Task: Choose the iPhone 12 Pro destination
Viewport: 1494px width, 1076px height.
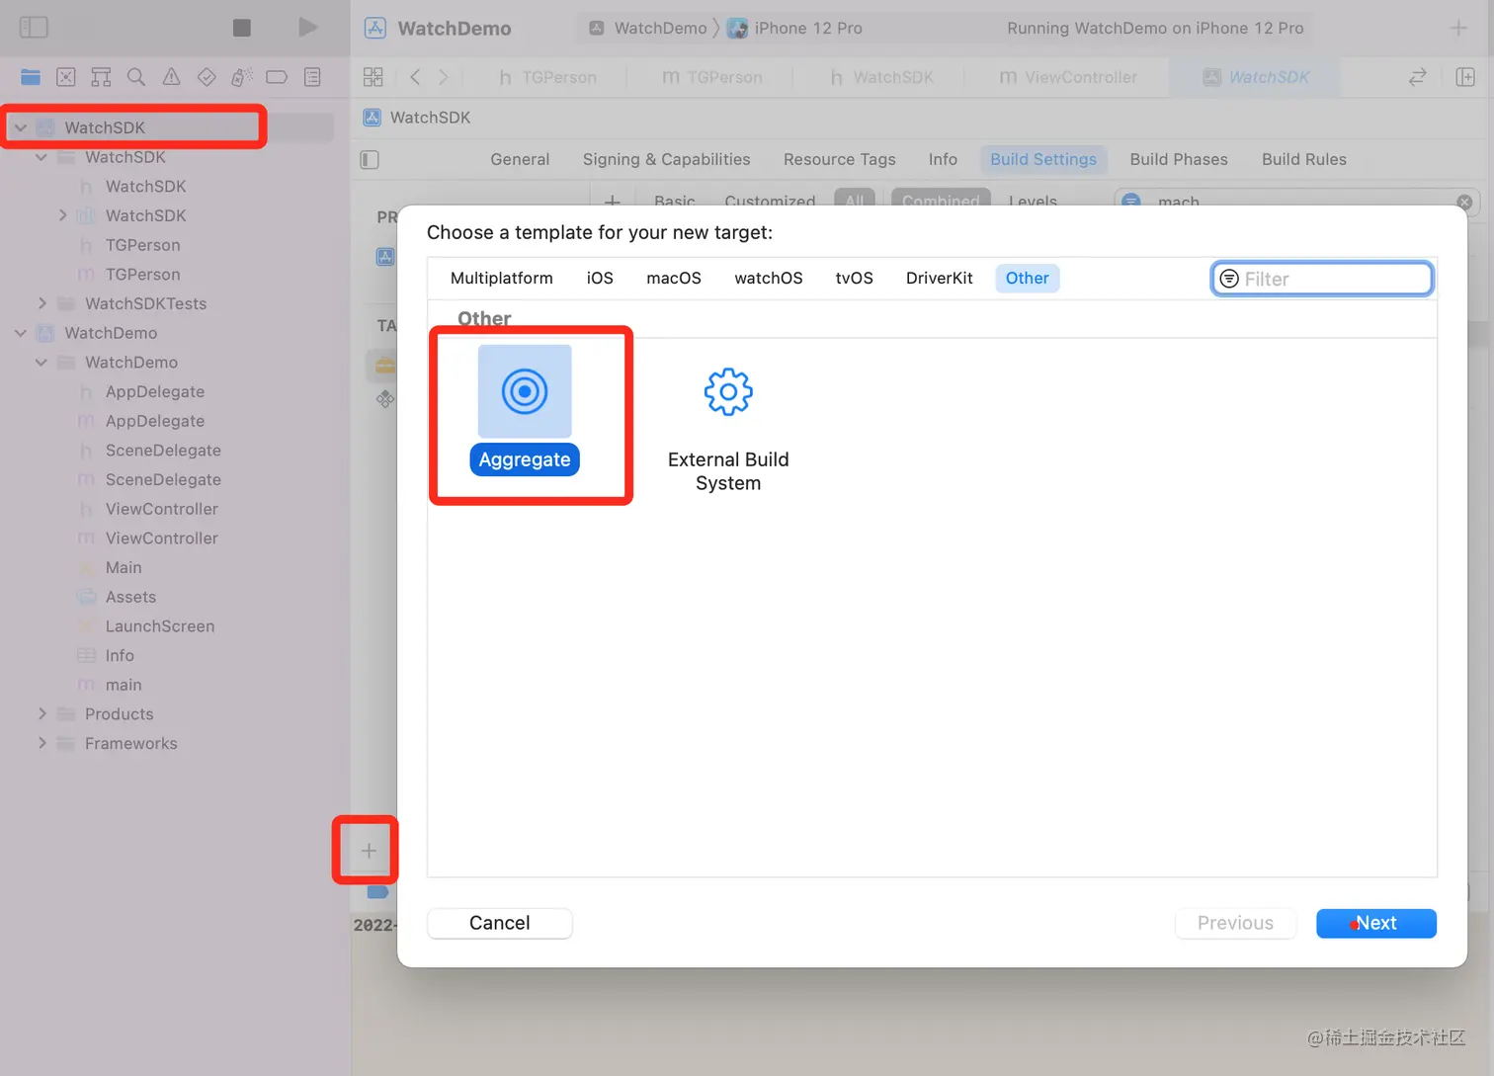Action: pos(795,28)
